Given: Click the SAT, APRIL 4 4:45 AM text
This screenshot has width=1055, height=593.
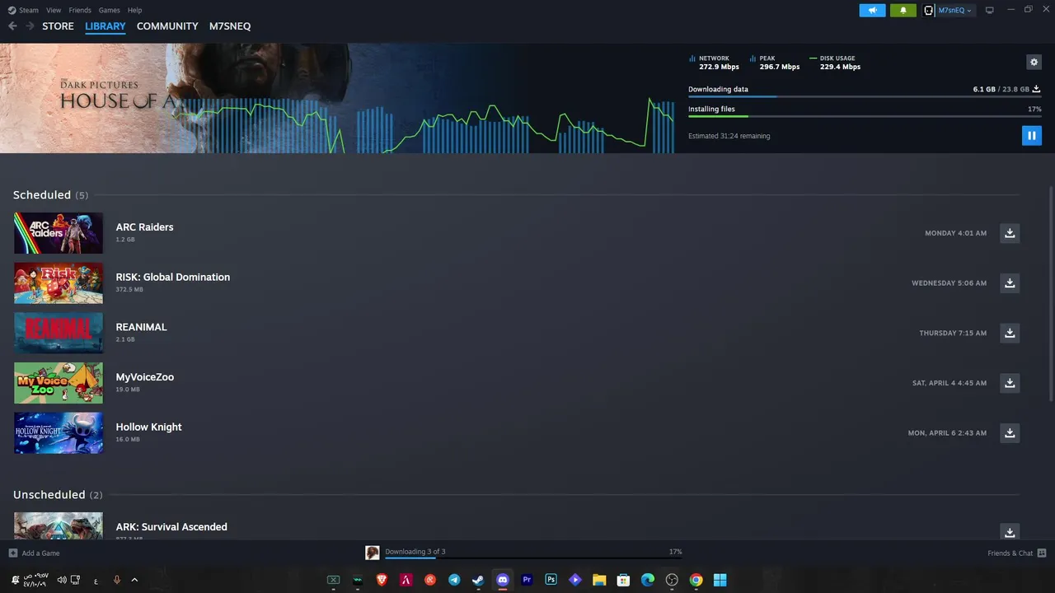Looking at the screenshot, I should 949,383.
